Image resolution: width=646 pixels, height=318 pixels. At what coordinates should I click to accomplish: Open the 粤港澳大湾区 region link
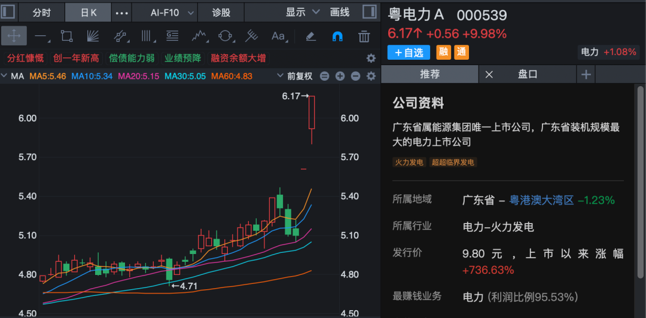tap(541, 200)
